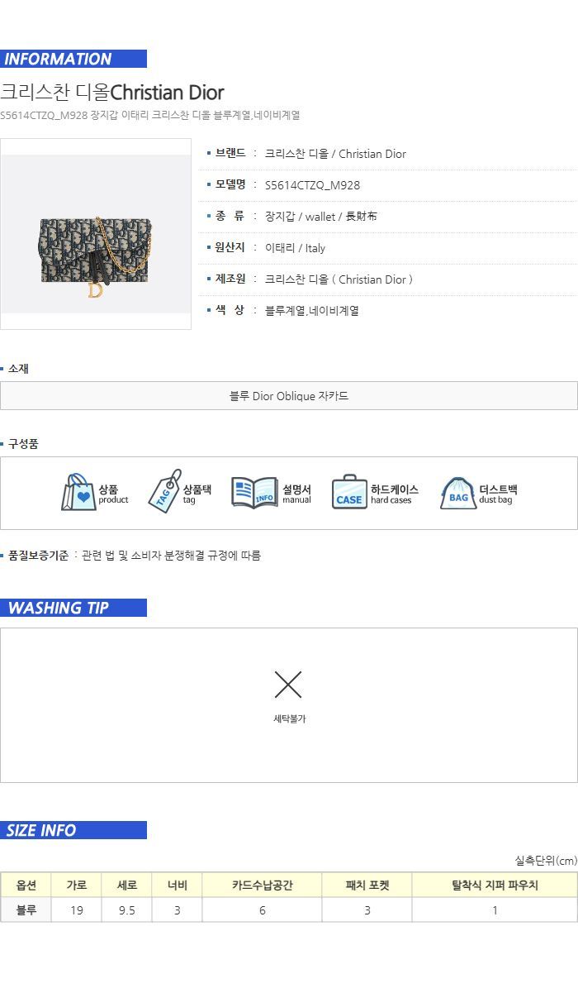The width and height of the screenshot is (578, 993).
Task: Click the 크리스찬 디올Christian Dior title heading
Action: pyautogui.click(x=112, y=92)
